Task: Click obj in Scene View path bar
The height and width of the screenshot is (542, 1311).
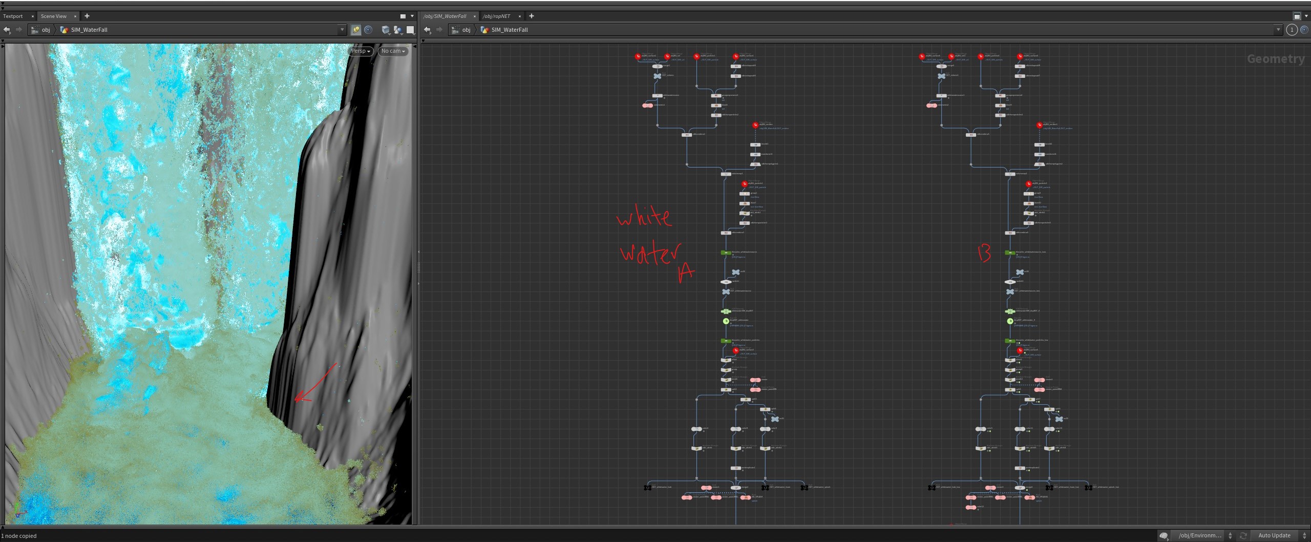Action: (41, 30)
